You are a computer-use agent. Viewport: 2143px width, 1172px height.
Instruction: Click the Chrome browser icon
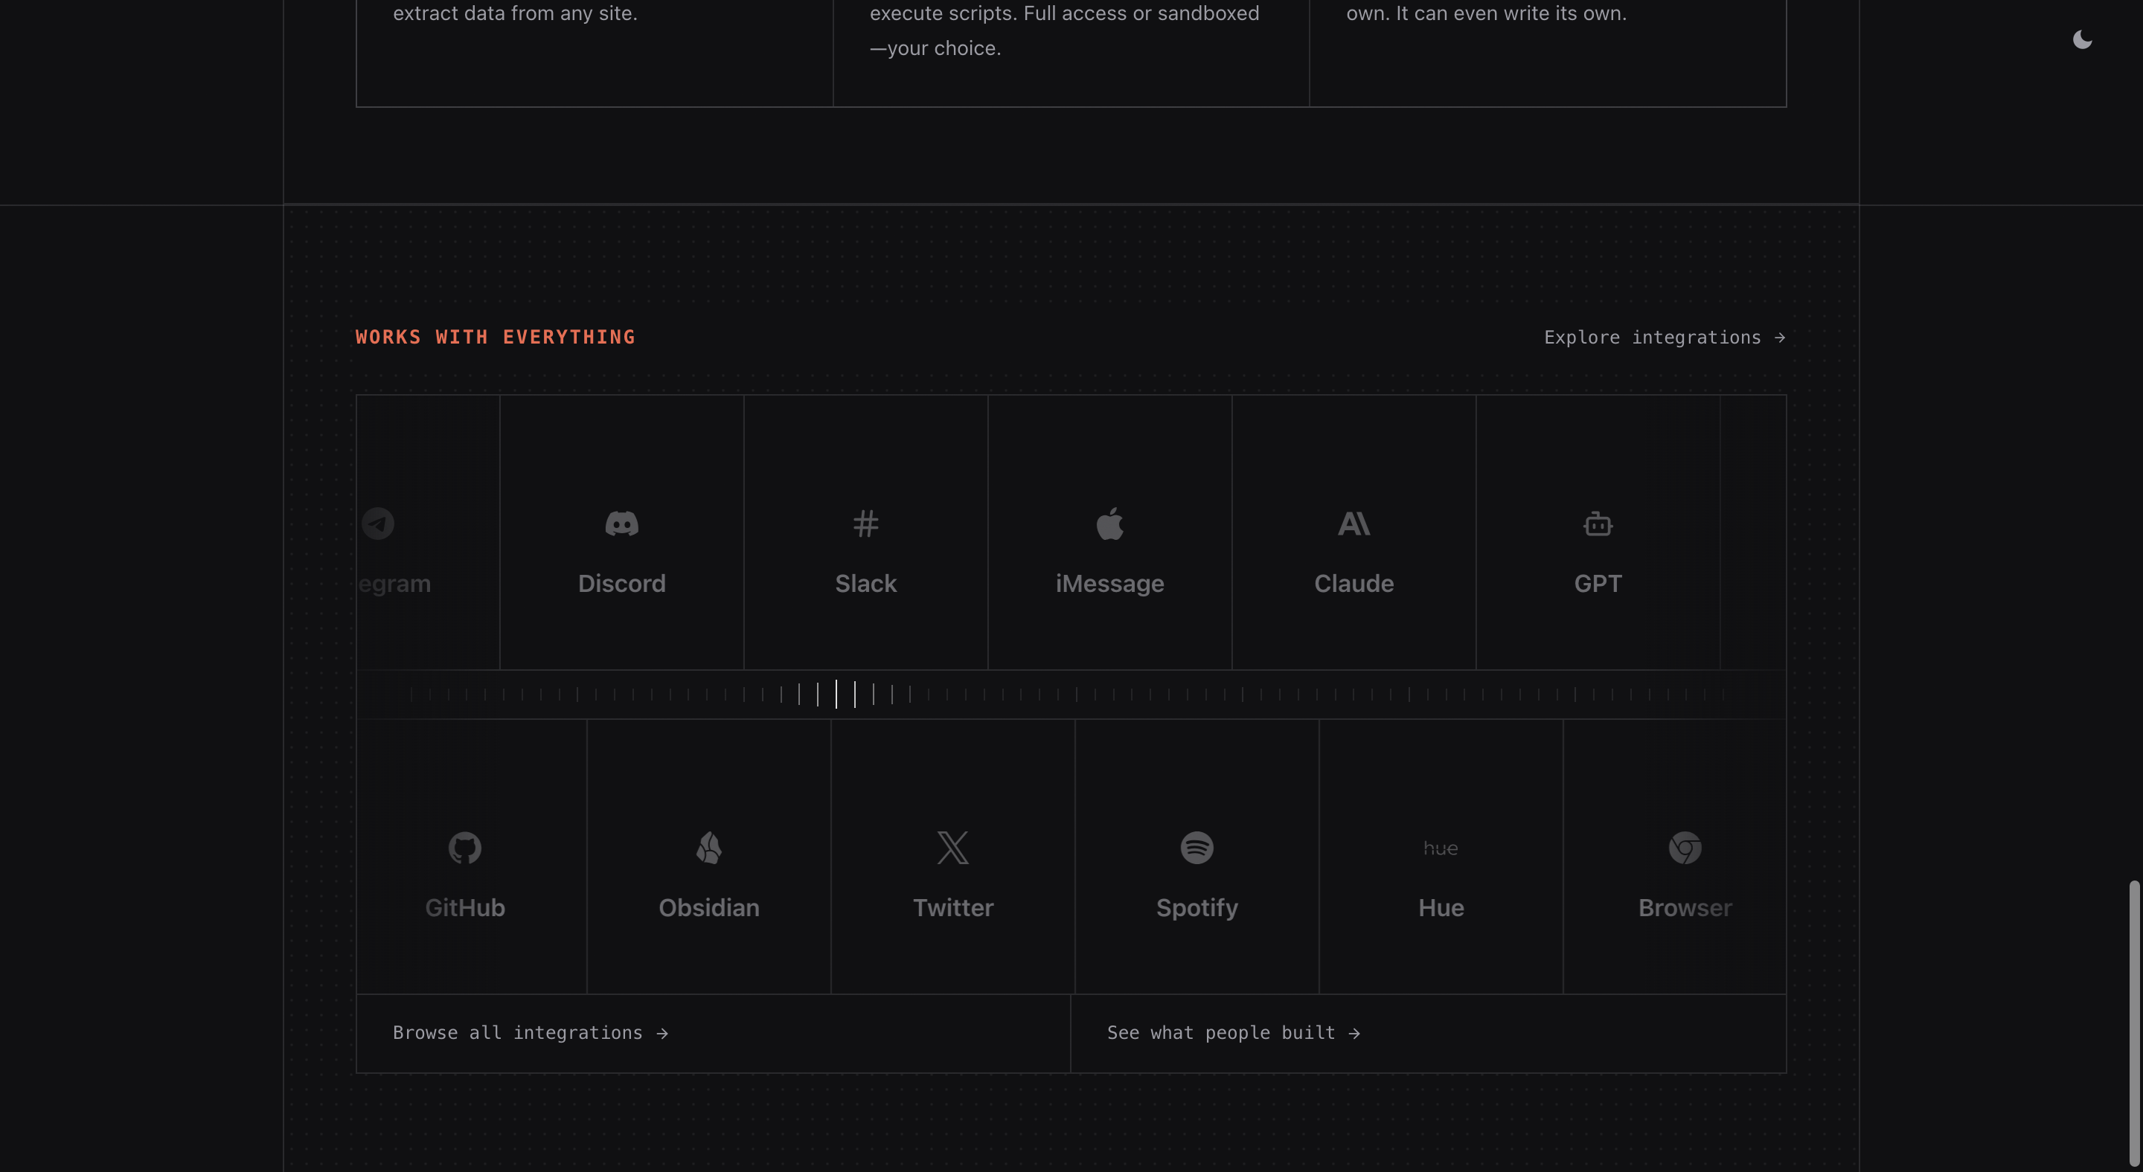click(1685, 848)
